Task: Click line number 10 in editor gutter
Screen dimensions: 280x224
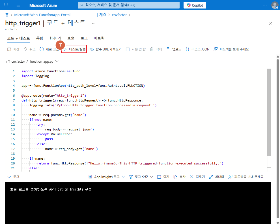Action: click(13, 115)
